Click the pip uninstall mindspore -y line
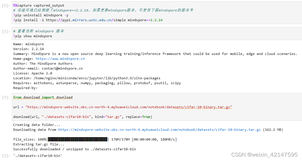302x160 pixels. (x=41, y=15)
